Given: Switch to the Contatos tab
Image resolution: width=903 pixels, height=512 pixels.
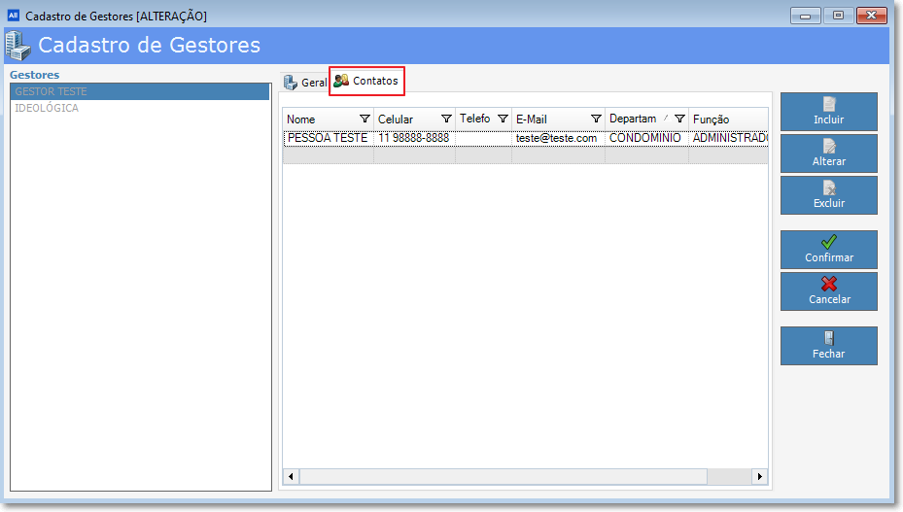Looking at the screenshot, I should coord(366,82).
